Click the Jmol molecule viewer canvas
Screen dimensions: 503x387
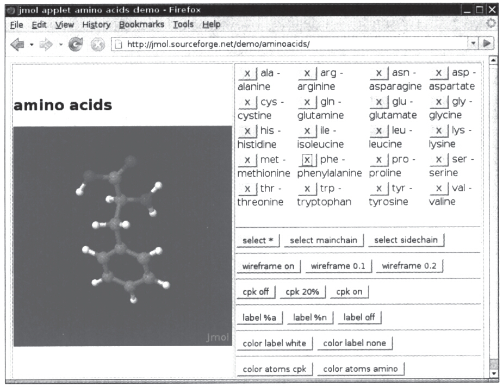click(x=122, y=236)
